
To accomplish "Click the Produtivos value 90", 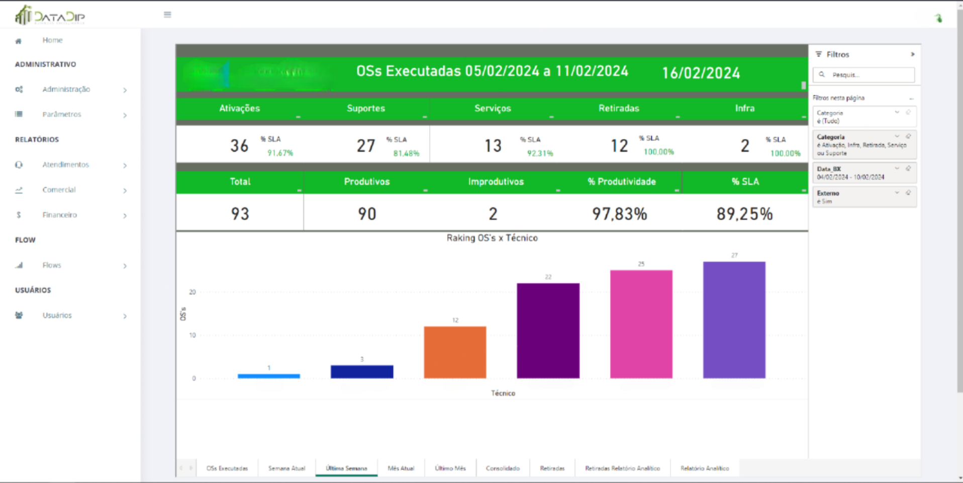I will point(367,214).
